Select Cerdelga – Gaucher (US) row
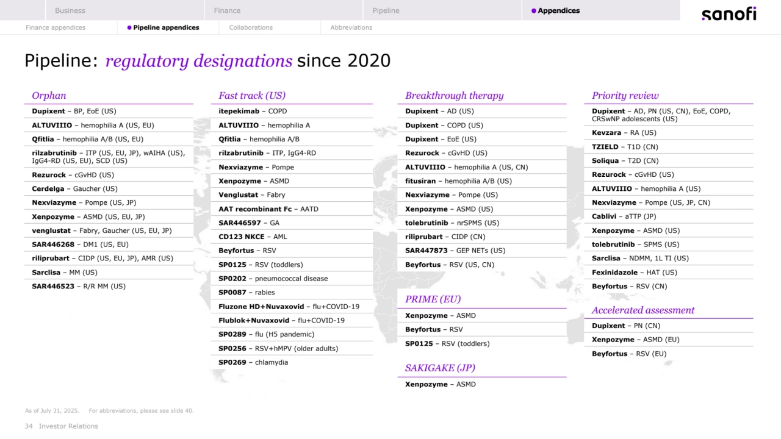This screenshot has width=781, height=439. (109, 189)
